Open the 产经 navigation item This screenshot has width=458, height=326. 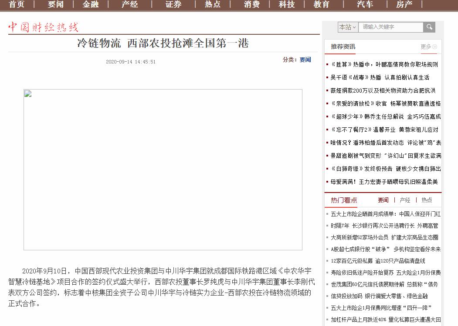tap(130, 4)
